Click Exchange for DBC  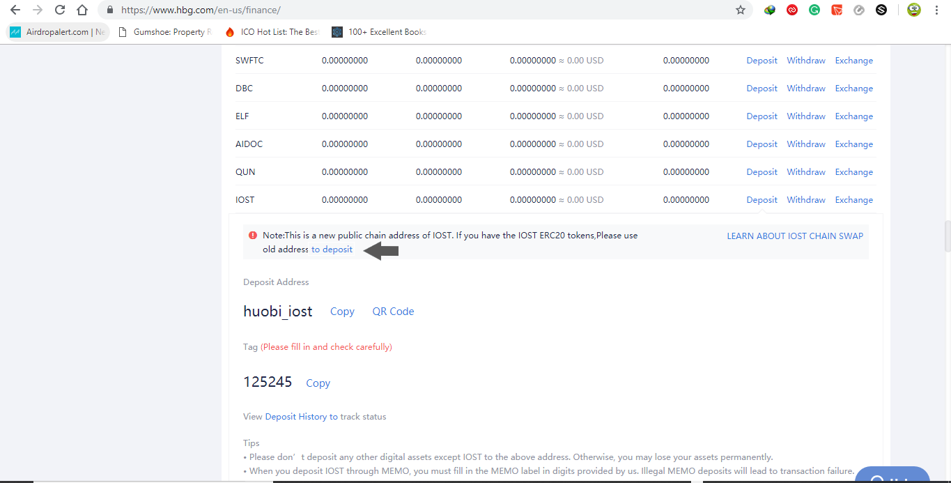(x=854, y=89)
